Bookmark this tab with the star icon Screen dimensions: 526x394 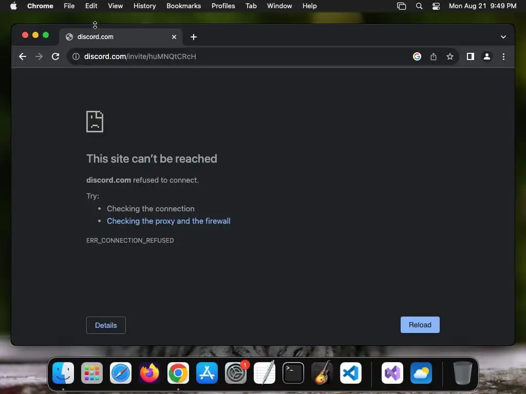[x=450, y=56]
